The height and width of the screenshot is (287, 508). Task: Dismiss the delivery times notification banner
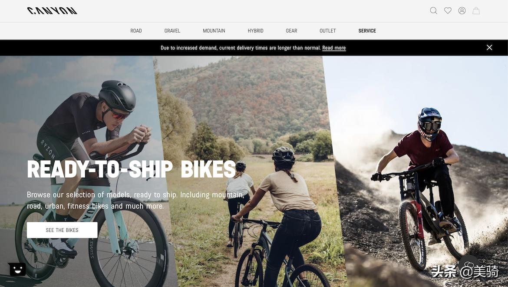[x=489, y=48]
